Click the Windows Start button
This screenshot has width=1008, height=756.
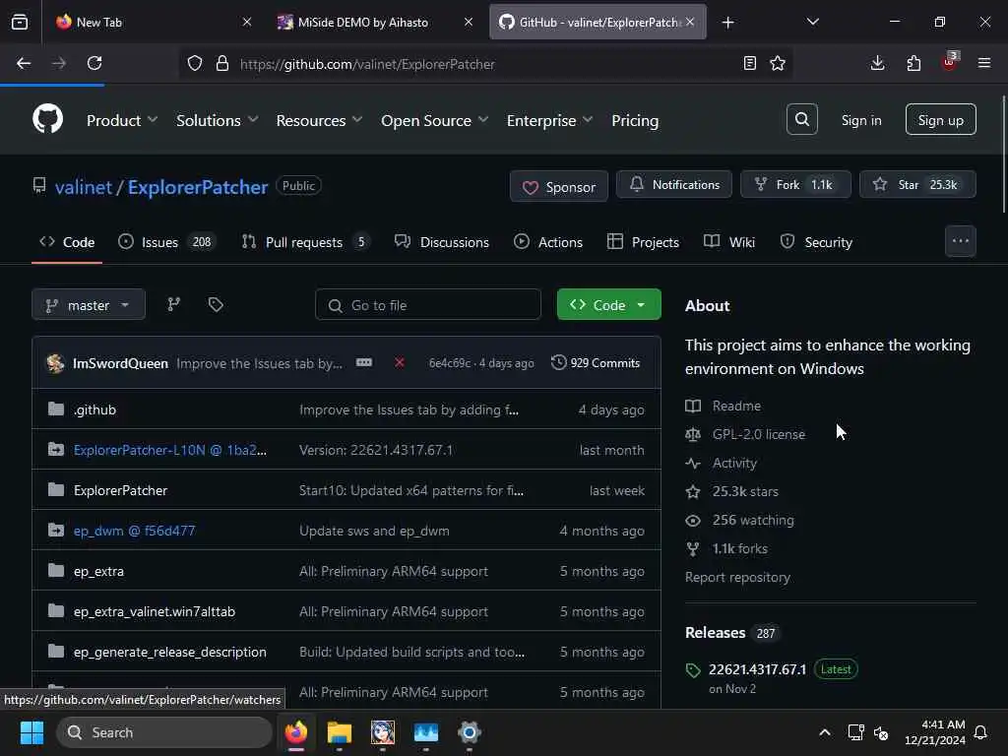pos(31,732)
